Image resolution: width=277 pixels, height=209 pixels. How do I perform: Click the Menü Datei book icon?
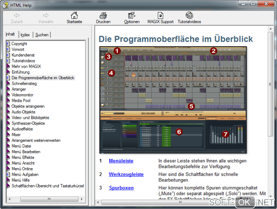8,146
